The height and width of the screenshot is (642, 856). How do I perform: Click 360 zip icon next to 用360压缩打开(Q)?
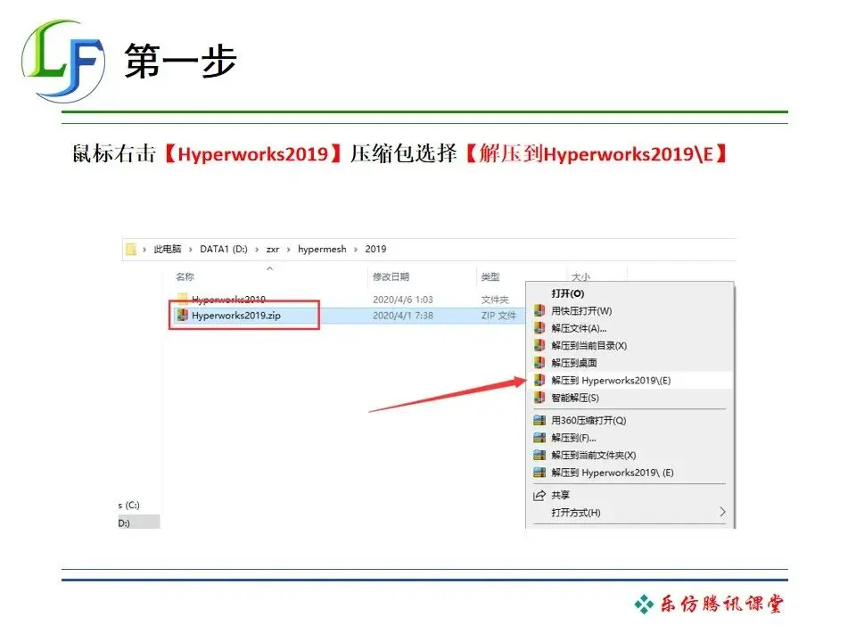pyautogui.click(x=539, y=420)
